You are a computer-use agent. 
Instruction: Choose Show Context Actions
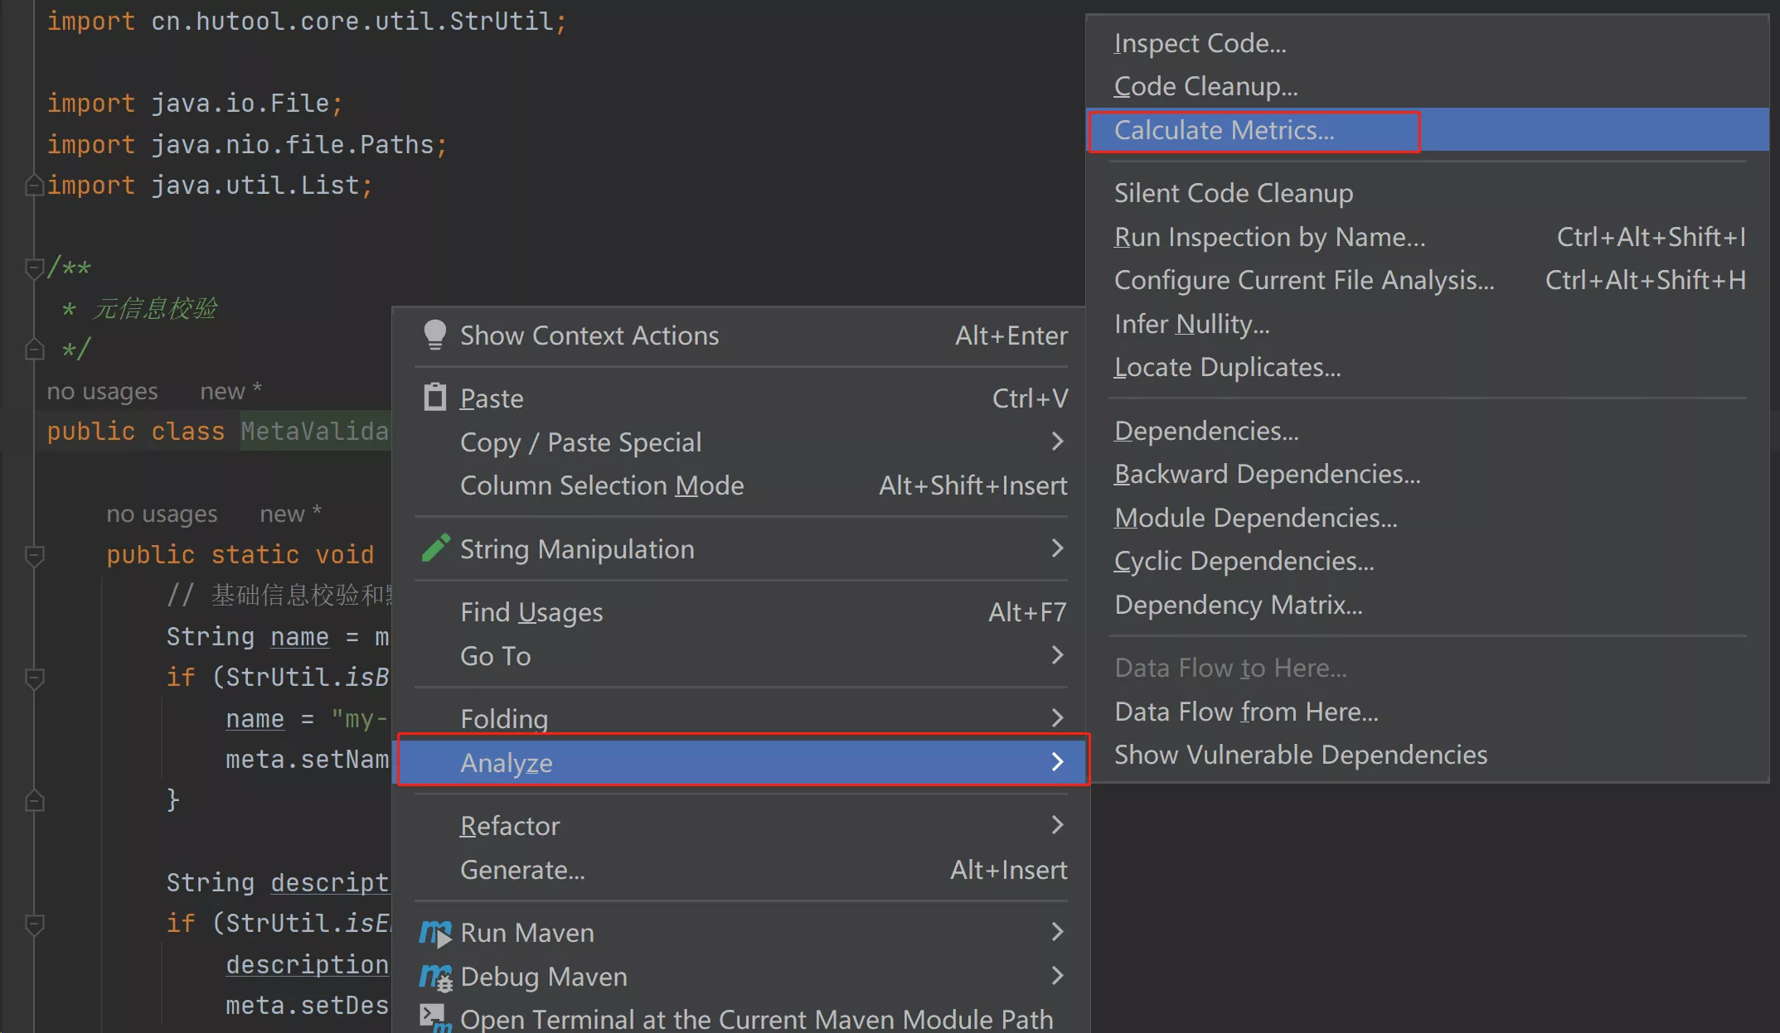pyautogui.click(x=740, y=335)
